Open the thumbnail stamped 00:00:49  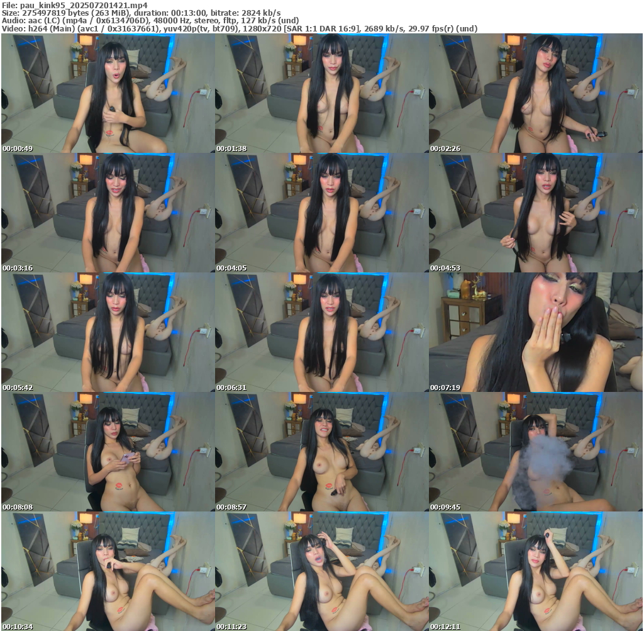pyautogui.click(x=108, y=93)
